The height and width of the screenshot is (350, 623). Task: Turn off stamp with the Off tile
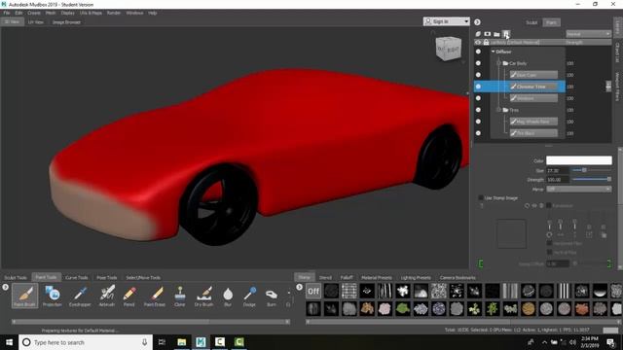coord(313,292)
